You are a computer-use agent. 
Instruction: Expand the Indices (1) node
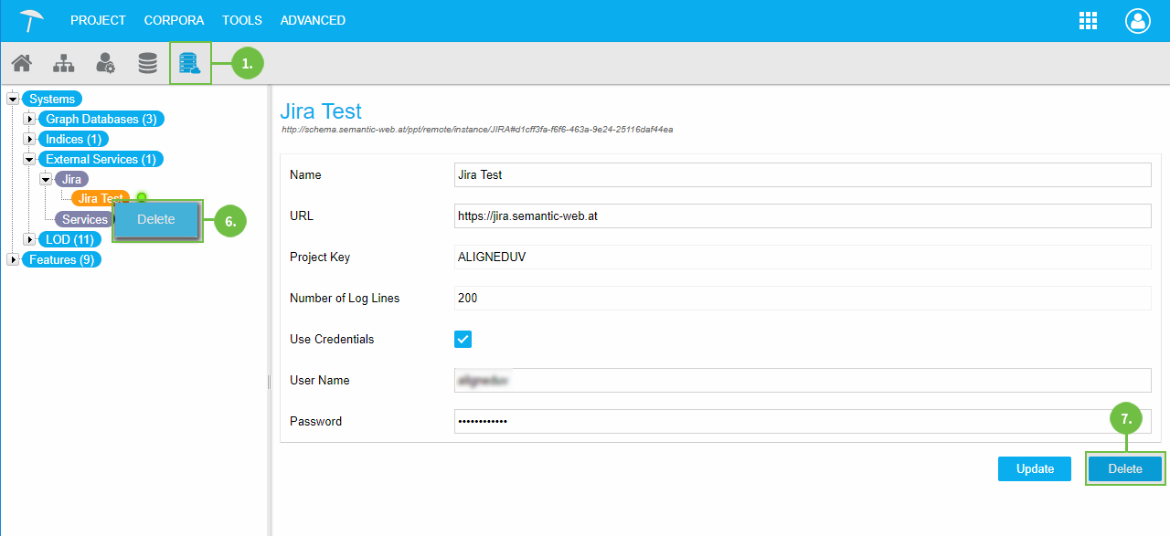click(29, 139)
